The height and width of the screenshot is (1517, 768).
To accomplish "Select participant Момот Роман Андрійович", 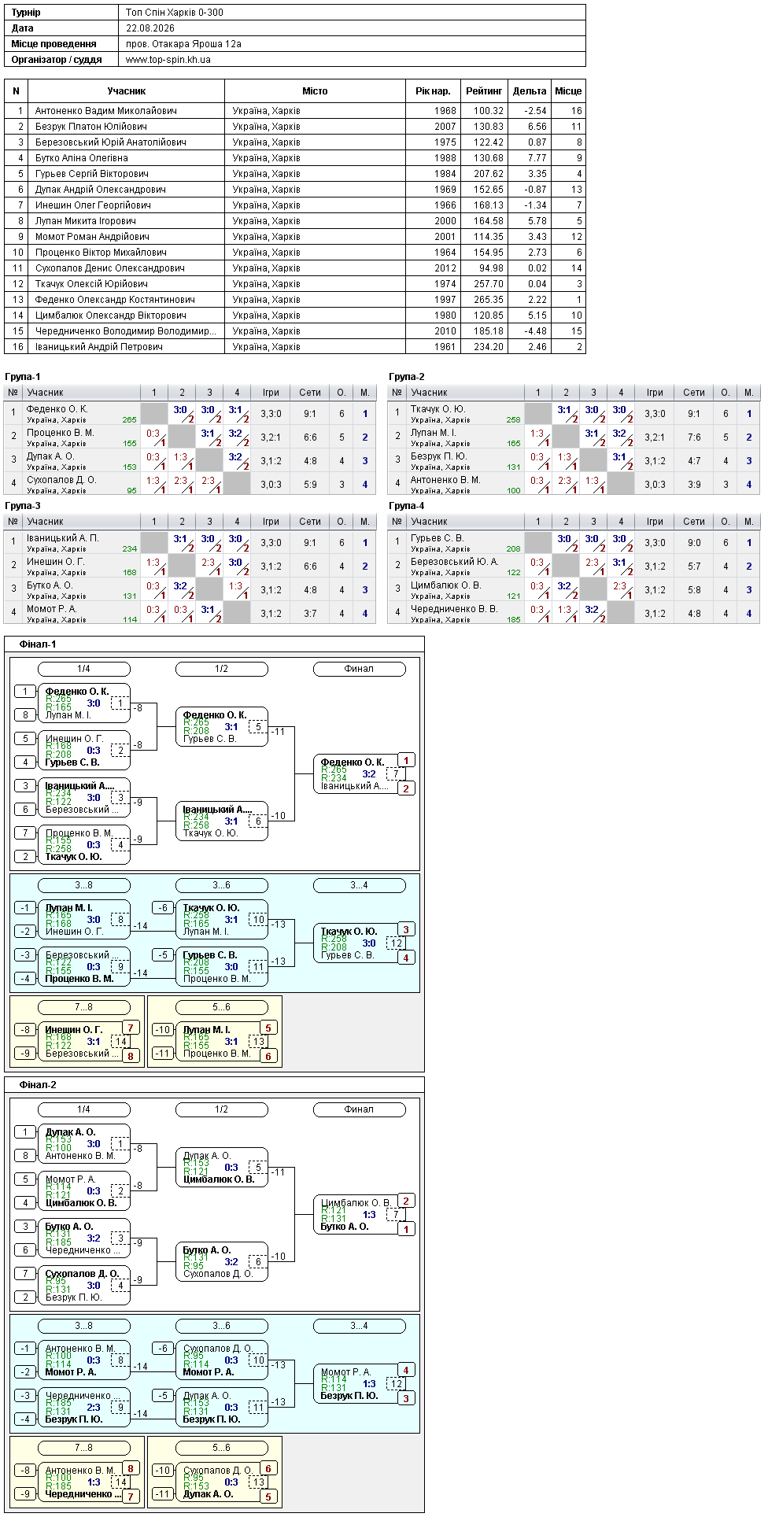I will pyautogui.click(x=93, y=237).
